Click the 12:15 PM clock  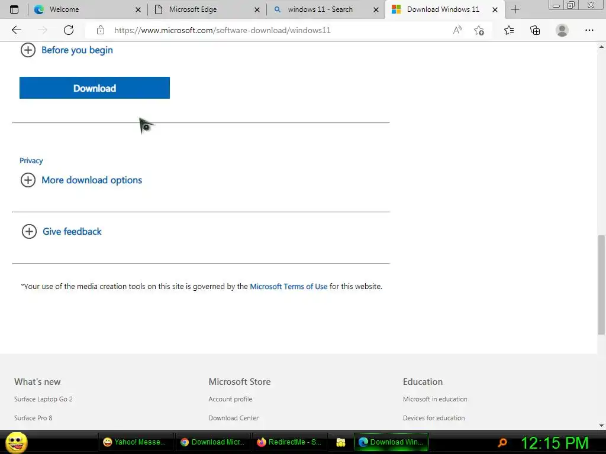(555, 443)
